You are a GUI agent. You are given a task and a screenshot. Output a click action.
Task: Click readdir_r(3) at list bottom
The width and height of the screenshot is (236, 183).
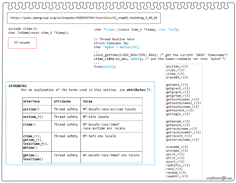pyautogui.click(x=177, y=176)
